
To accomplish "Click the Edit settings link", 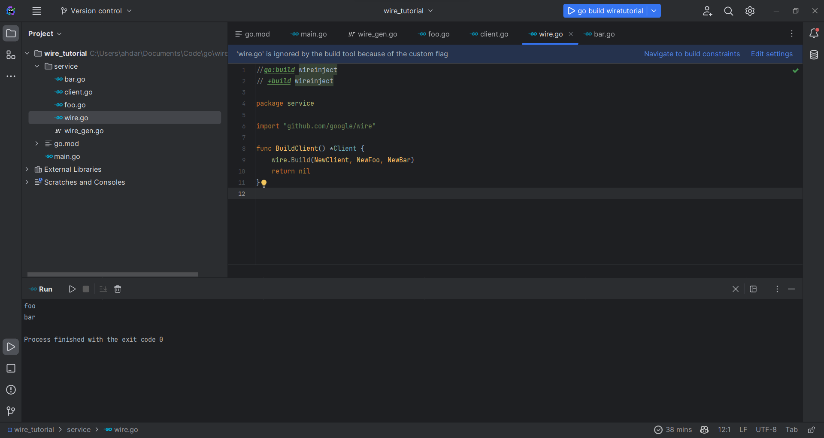I will [772, 54].
